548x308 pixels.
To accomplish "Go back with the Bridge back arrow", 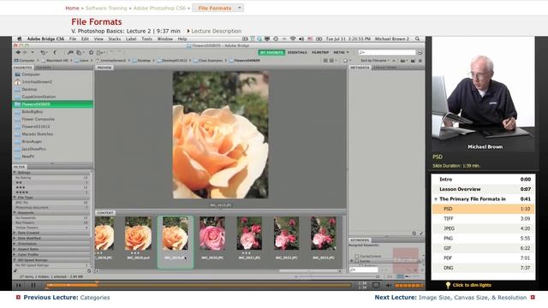I will [17, 52].
